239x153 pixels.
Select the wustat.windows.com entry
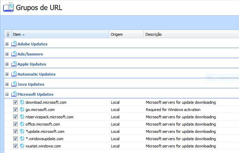click(x=43, y=146)
